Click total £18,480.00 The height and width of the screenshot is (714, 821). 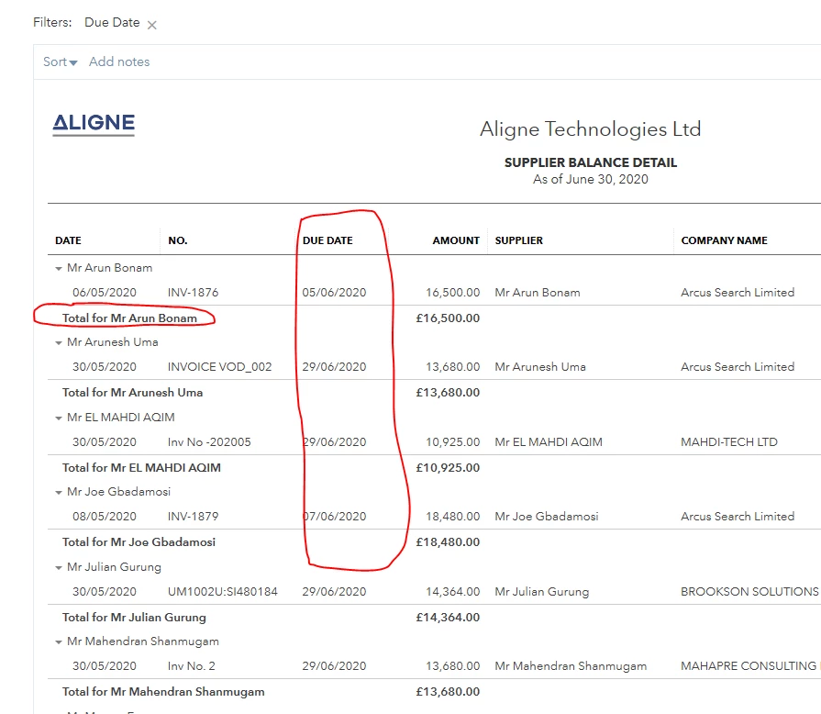point(449,542)
